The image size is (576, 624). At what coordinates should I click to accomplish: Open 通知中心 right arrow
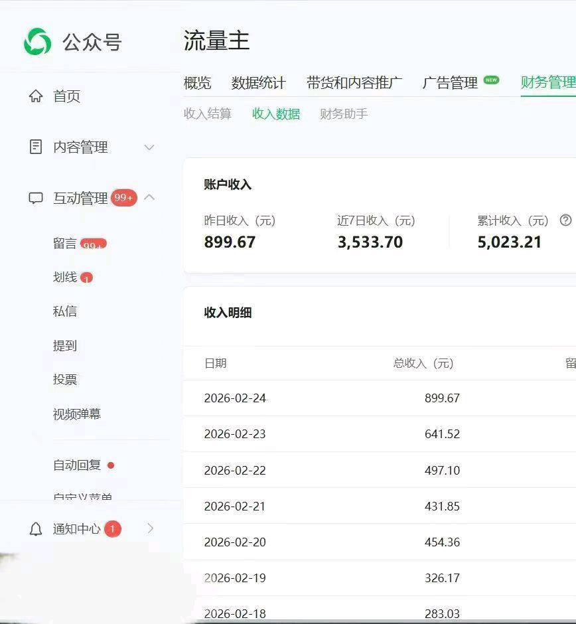pyautogui.click(x=151, y=528)
